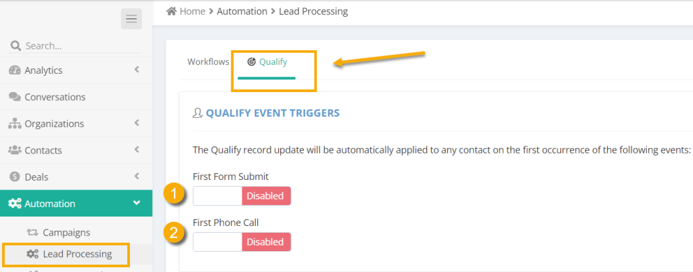Expand the Organizations submenu arrow

(x=137, y=123)
